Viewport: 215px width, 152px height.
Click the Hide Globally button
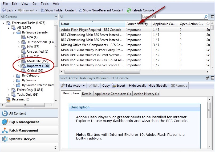tap(158, 86)
